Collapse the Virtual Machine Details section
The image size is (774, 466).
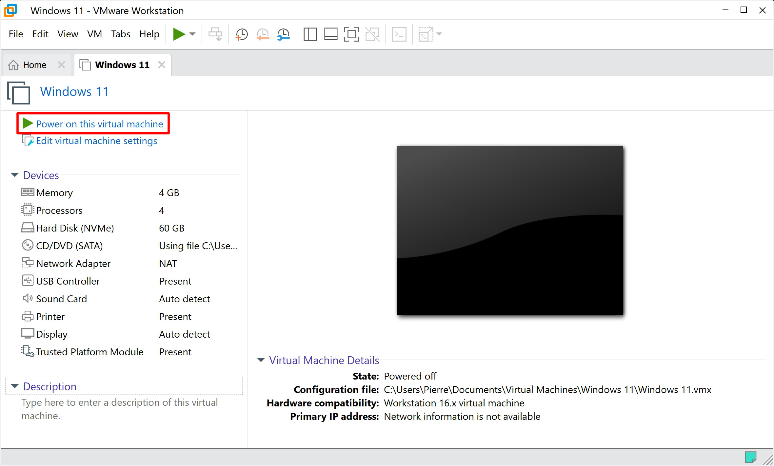coord(261,360)
